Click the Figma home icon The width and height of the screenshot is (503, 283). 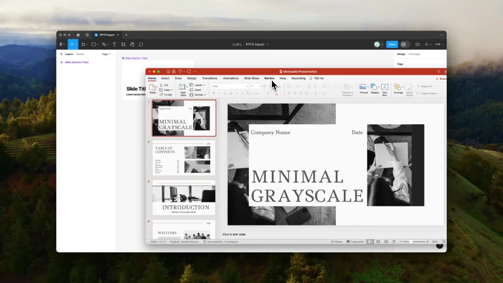coord(78,35)
